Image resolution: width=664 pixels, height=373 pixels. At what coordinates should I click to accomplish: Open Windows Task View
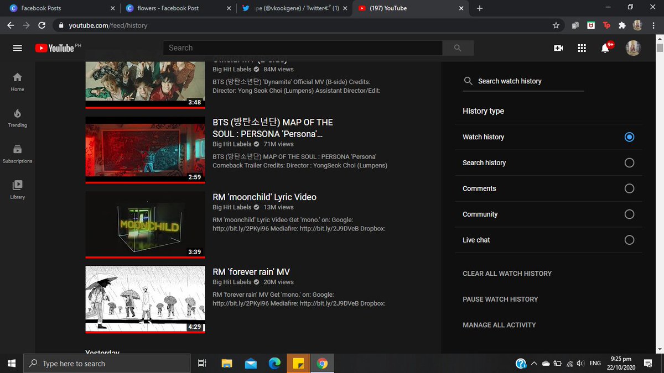point(202,363)
